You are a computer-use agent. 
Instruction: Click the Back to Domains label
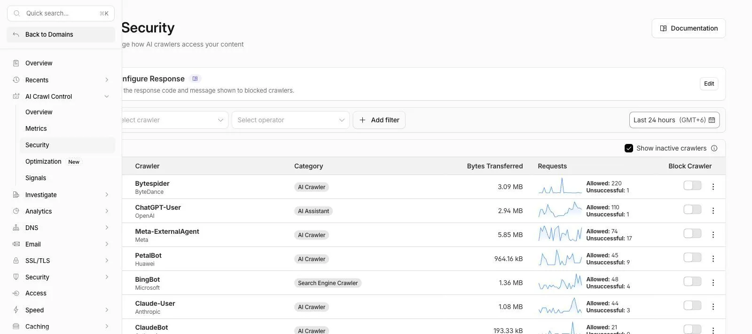[49, 34]
